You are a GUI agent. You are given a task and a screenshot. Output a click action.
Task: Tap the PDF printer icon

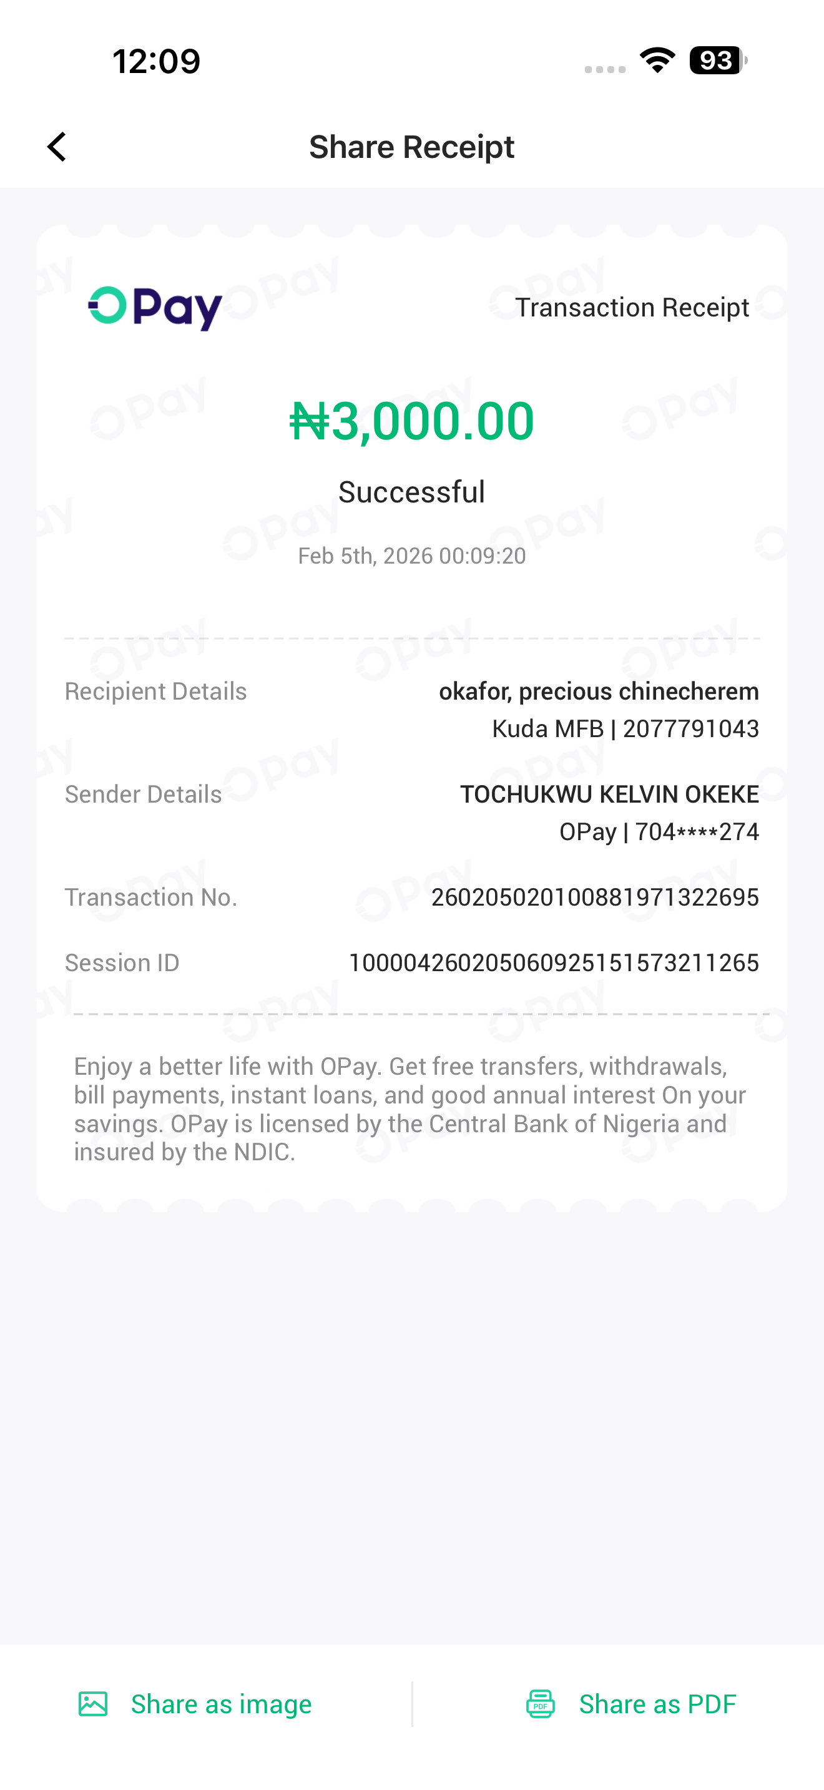pos(540,1704)
